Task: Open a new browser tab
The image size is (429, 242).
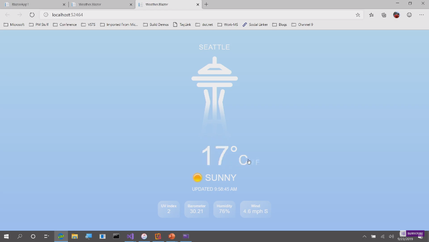Action: pyautogui.click(x=206, y=5)
